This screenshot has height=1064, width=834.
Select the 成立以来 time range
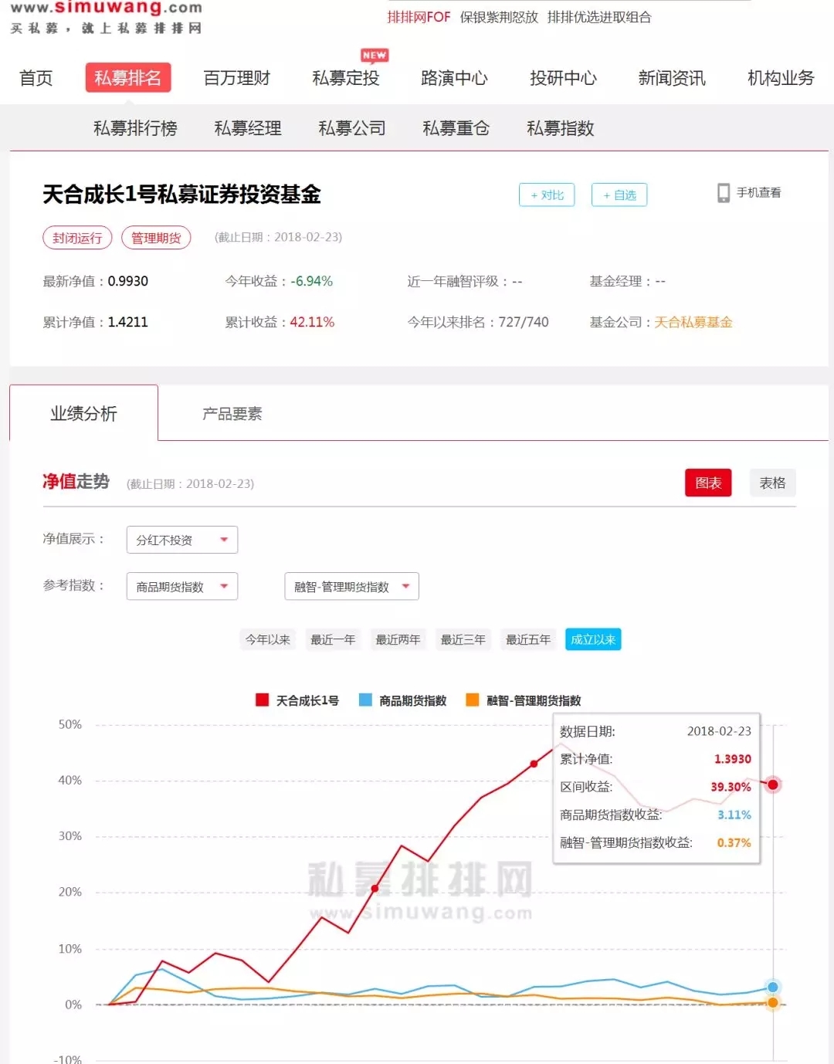pos(593,639)
